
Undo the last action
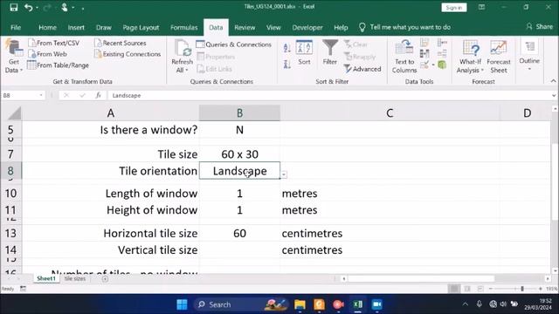[x=29, y=7]
